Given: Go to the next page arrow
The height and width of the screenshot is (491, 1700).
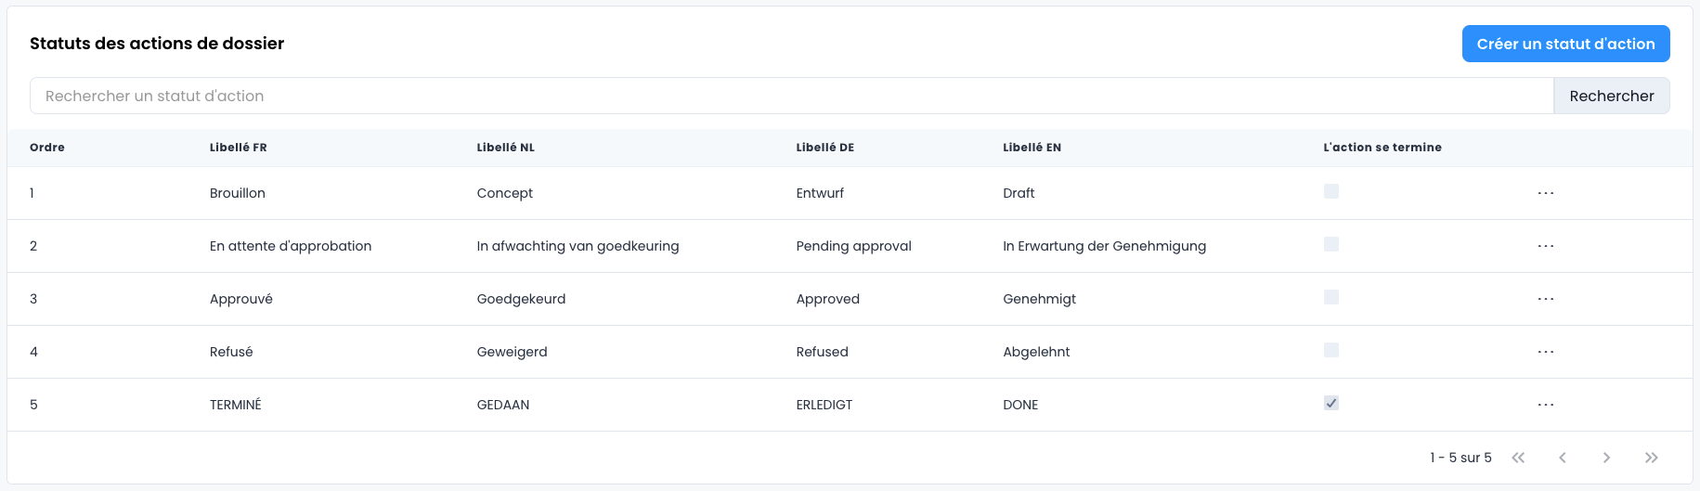Looking at the screenshot, I should (x=1606, y=458).
